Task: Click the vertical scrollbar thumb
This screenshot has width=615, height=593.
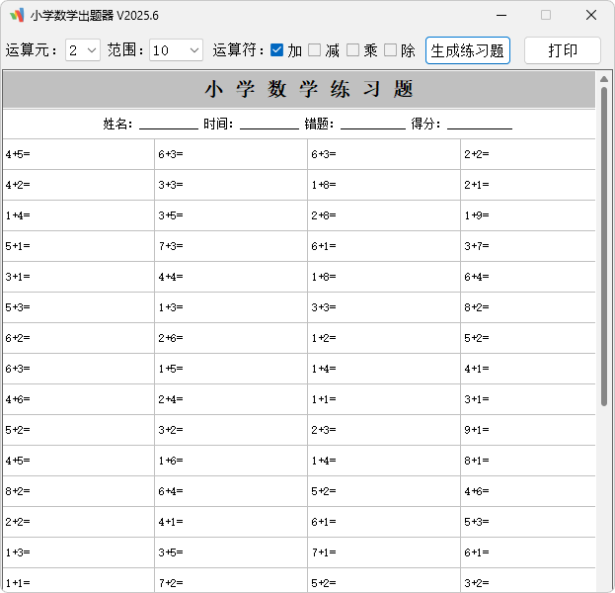Action: click(x=604, y=246)
